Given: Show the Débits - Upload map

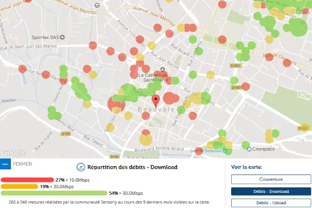Looking at the screenshot, I should pyautogui.click(x=271, y=203).
